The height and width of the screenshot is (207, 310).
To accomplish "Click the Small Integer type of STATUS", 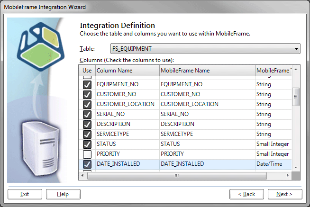I will coord(273,144).
